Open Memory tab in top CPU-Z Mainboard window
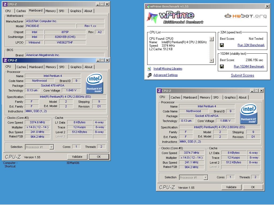 tap(51, 11)
